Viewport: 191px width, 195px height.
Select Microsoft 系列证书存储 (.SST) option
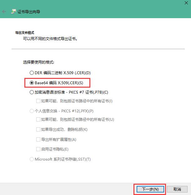[x=31, y=159]
